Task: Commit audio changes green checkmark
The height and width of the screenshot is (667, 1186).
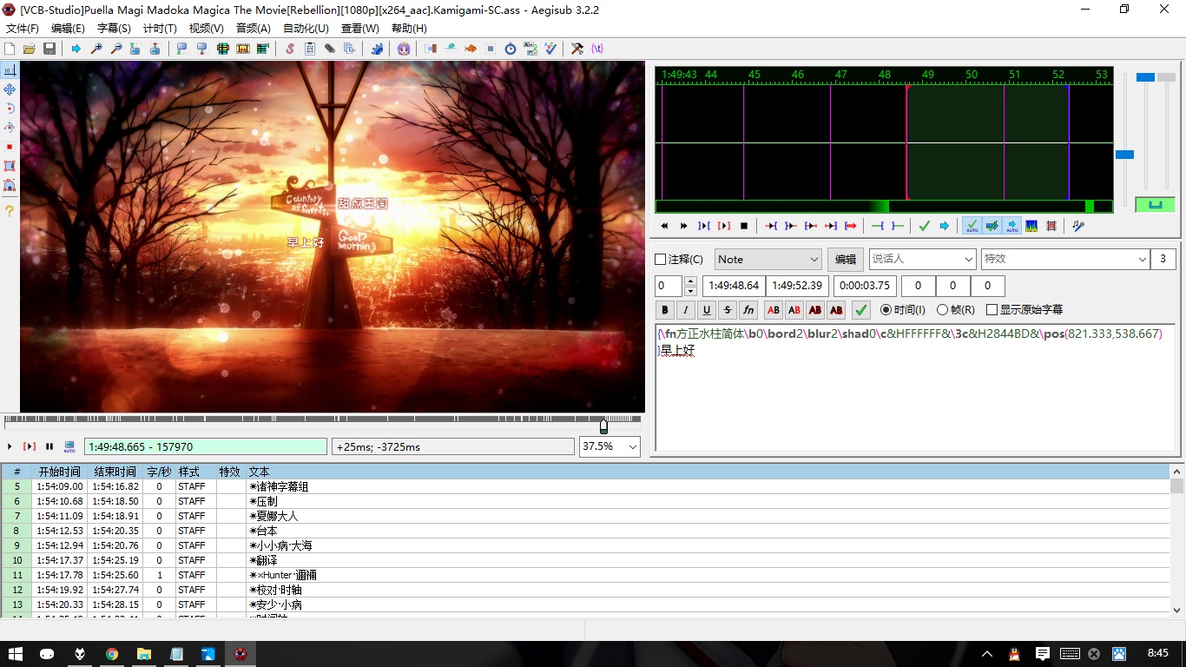Action: tap(925, 226)
